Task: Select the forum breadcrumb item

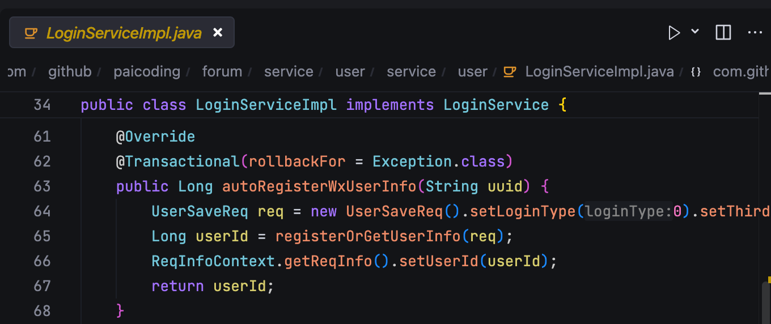Action: click(x=222, y=72)
